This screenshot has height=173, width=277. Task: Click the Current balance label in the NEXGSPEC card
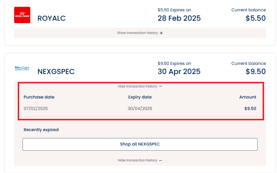coord(248,63)
